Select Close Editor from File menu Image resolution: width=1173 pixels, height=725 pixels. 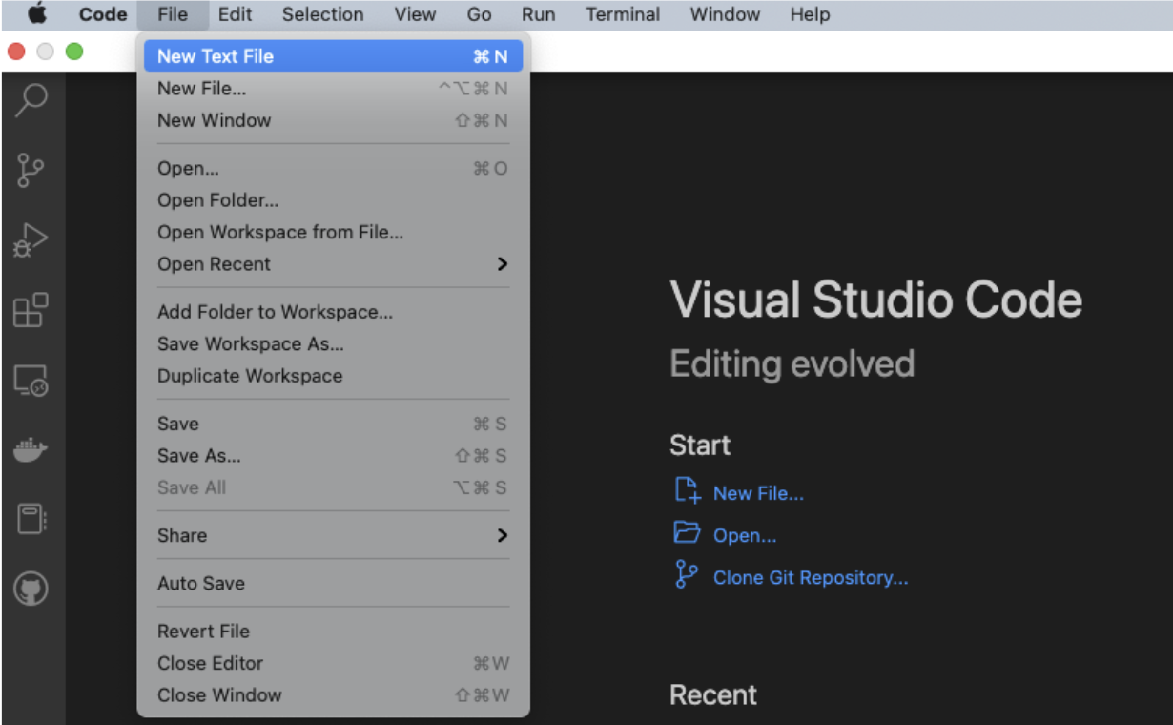point(210,663)
